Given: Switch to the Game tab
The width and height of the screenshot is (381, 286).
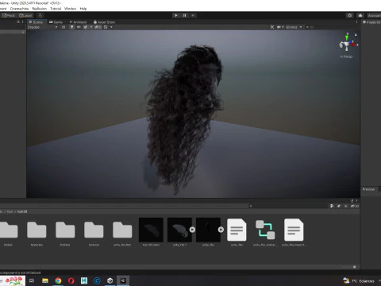Looking at the screenshot, I should click(x=56, y=22).
